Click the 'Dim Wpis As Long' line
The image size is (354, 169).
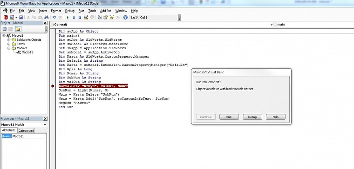pyautogui.click(x=75, y=69)
